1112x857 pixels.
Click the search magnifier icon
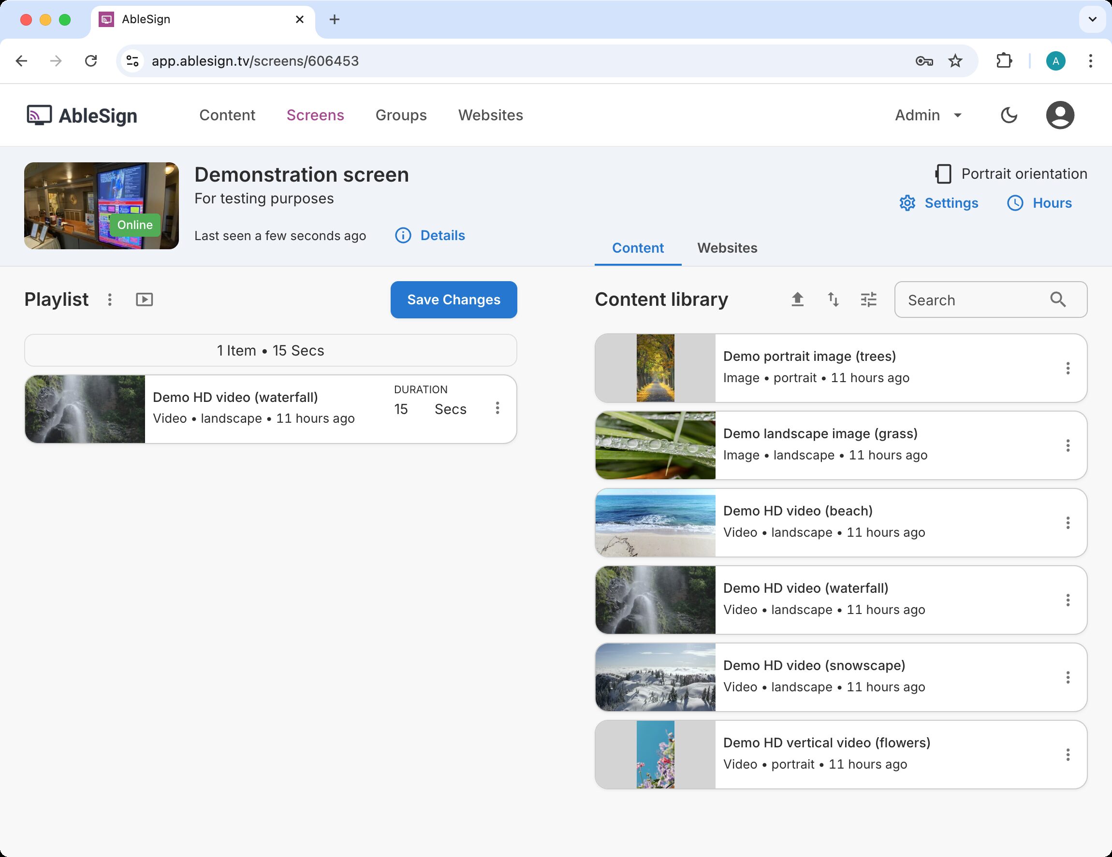[x=1057, y=300]
